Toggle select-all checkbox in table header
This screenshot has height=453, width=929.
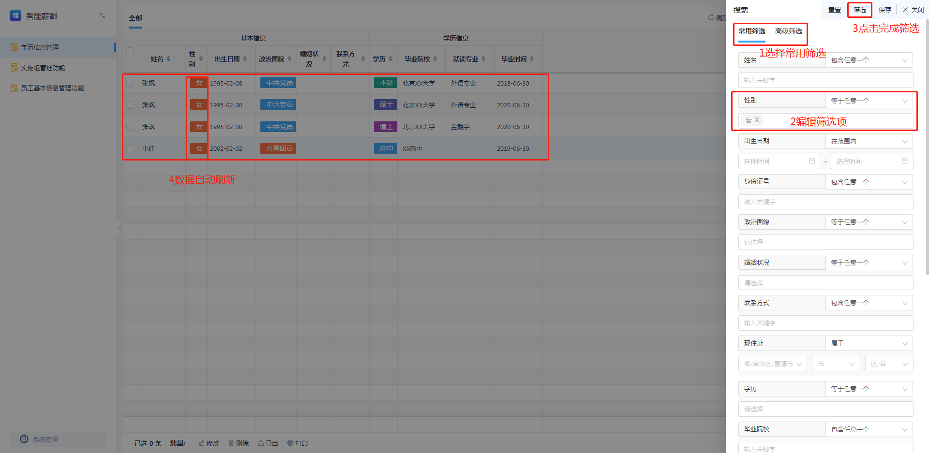tap(130, 51)
